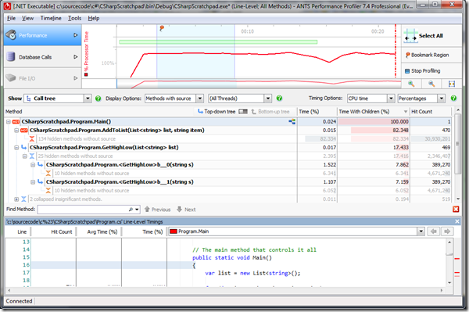The height and width of the screenshot is (312, 469).
Task: Zoom in on the timeline
Action: (411, 84)
